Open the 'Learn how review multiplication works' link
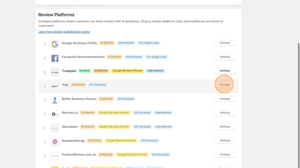Image resolution: width=300 pixels, height=168 pixels. pos(64,32)
